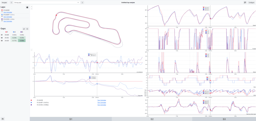
Task: Click the -0.588s S3 gap cell
Action: 22,41
